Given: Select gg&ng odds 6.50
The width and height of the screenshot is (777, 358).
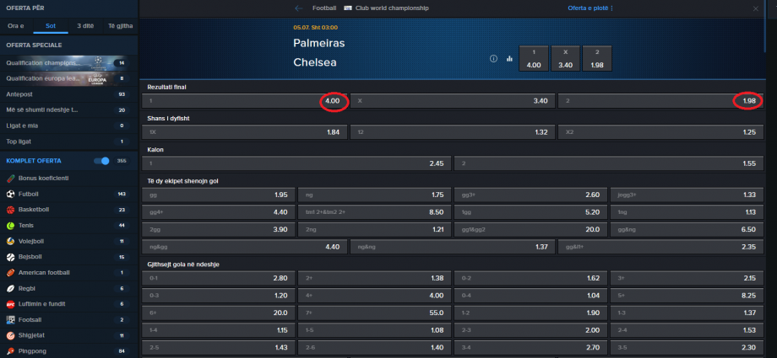Looking at the screenshot, I should tap(687, 229).
